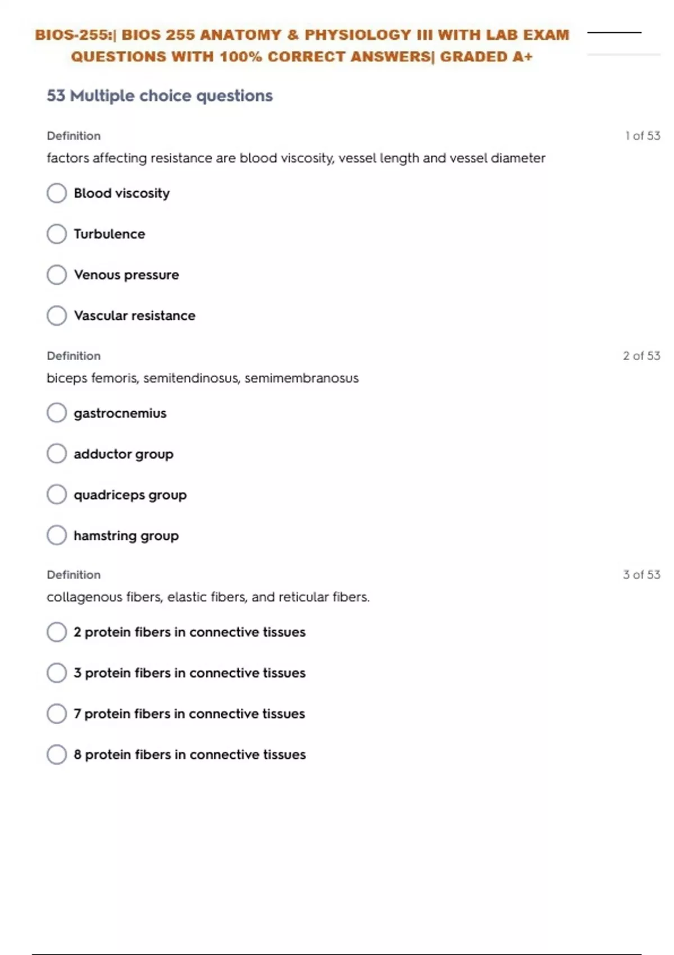This screenshot has width=674, height=955.
Task: Click the 1 of 53 question counter
Action: pos(642,136)
